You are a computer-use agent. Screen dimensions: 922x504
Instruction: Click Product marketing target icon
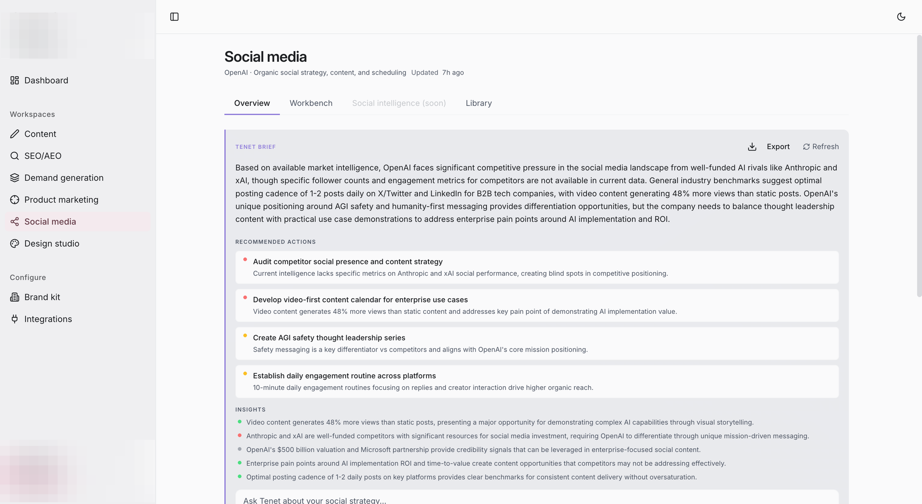(x=15, y=200)
